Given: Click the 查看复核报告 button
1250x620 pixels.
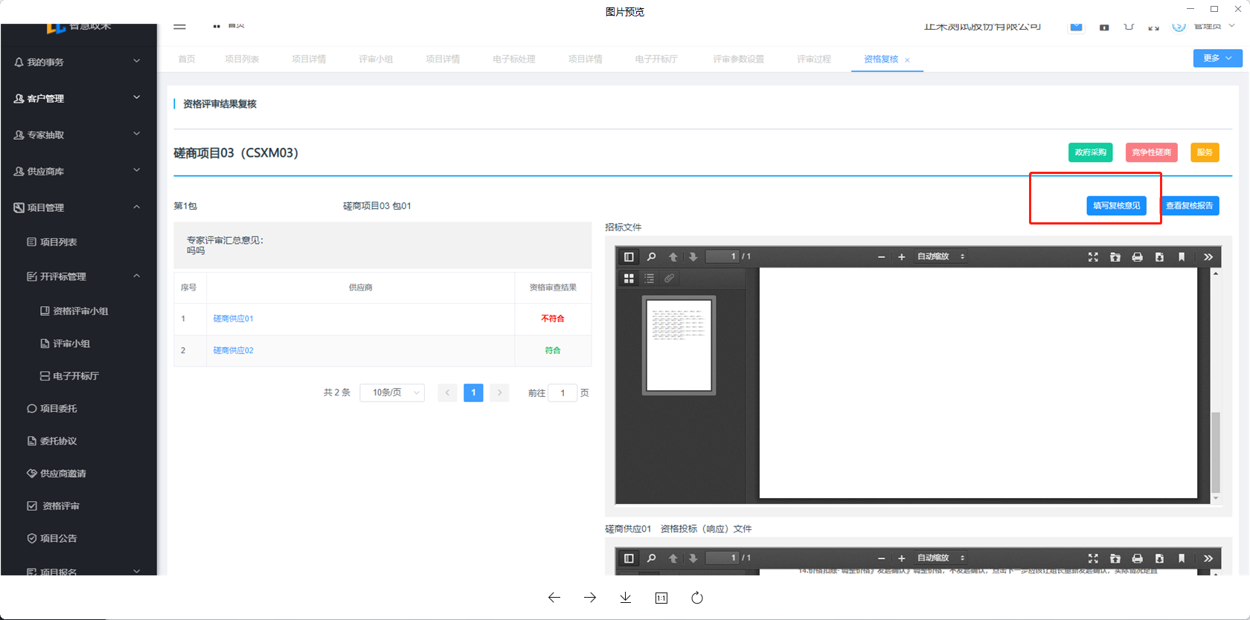Looking at the screenshot, I should pyautogui.click(x=1189, y=206).
